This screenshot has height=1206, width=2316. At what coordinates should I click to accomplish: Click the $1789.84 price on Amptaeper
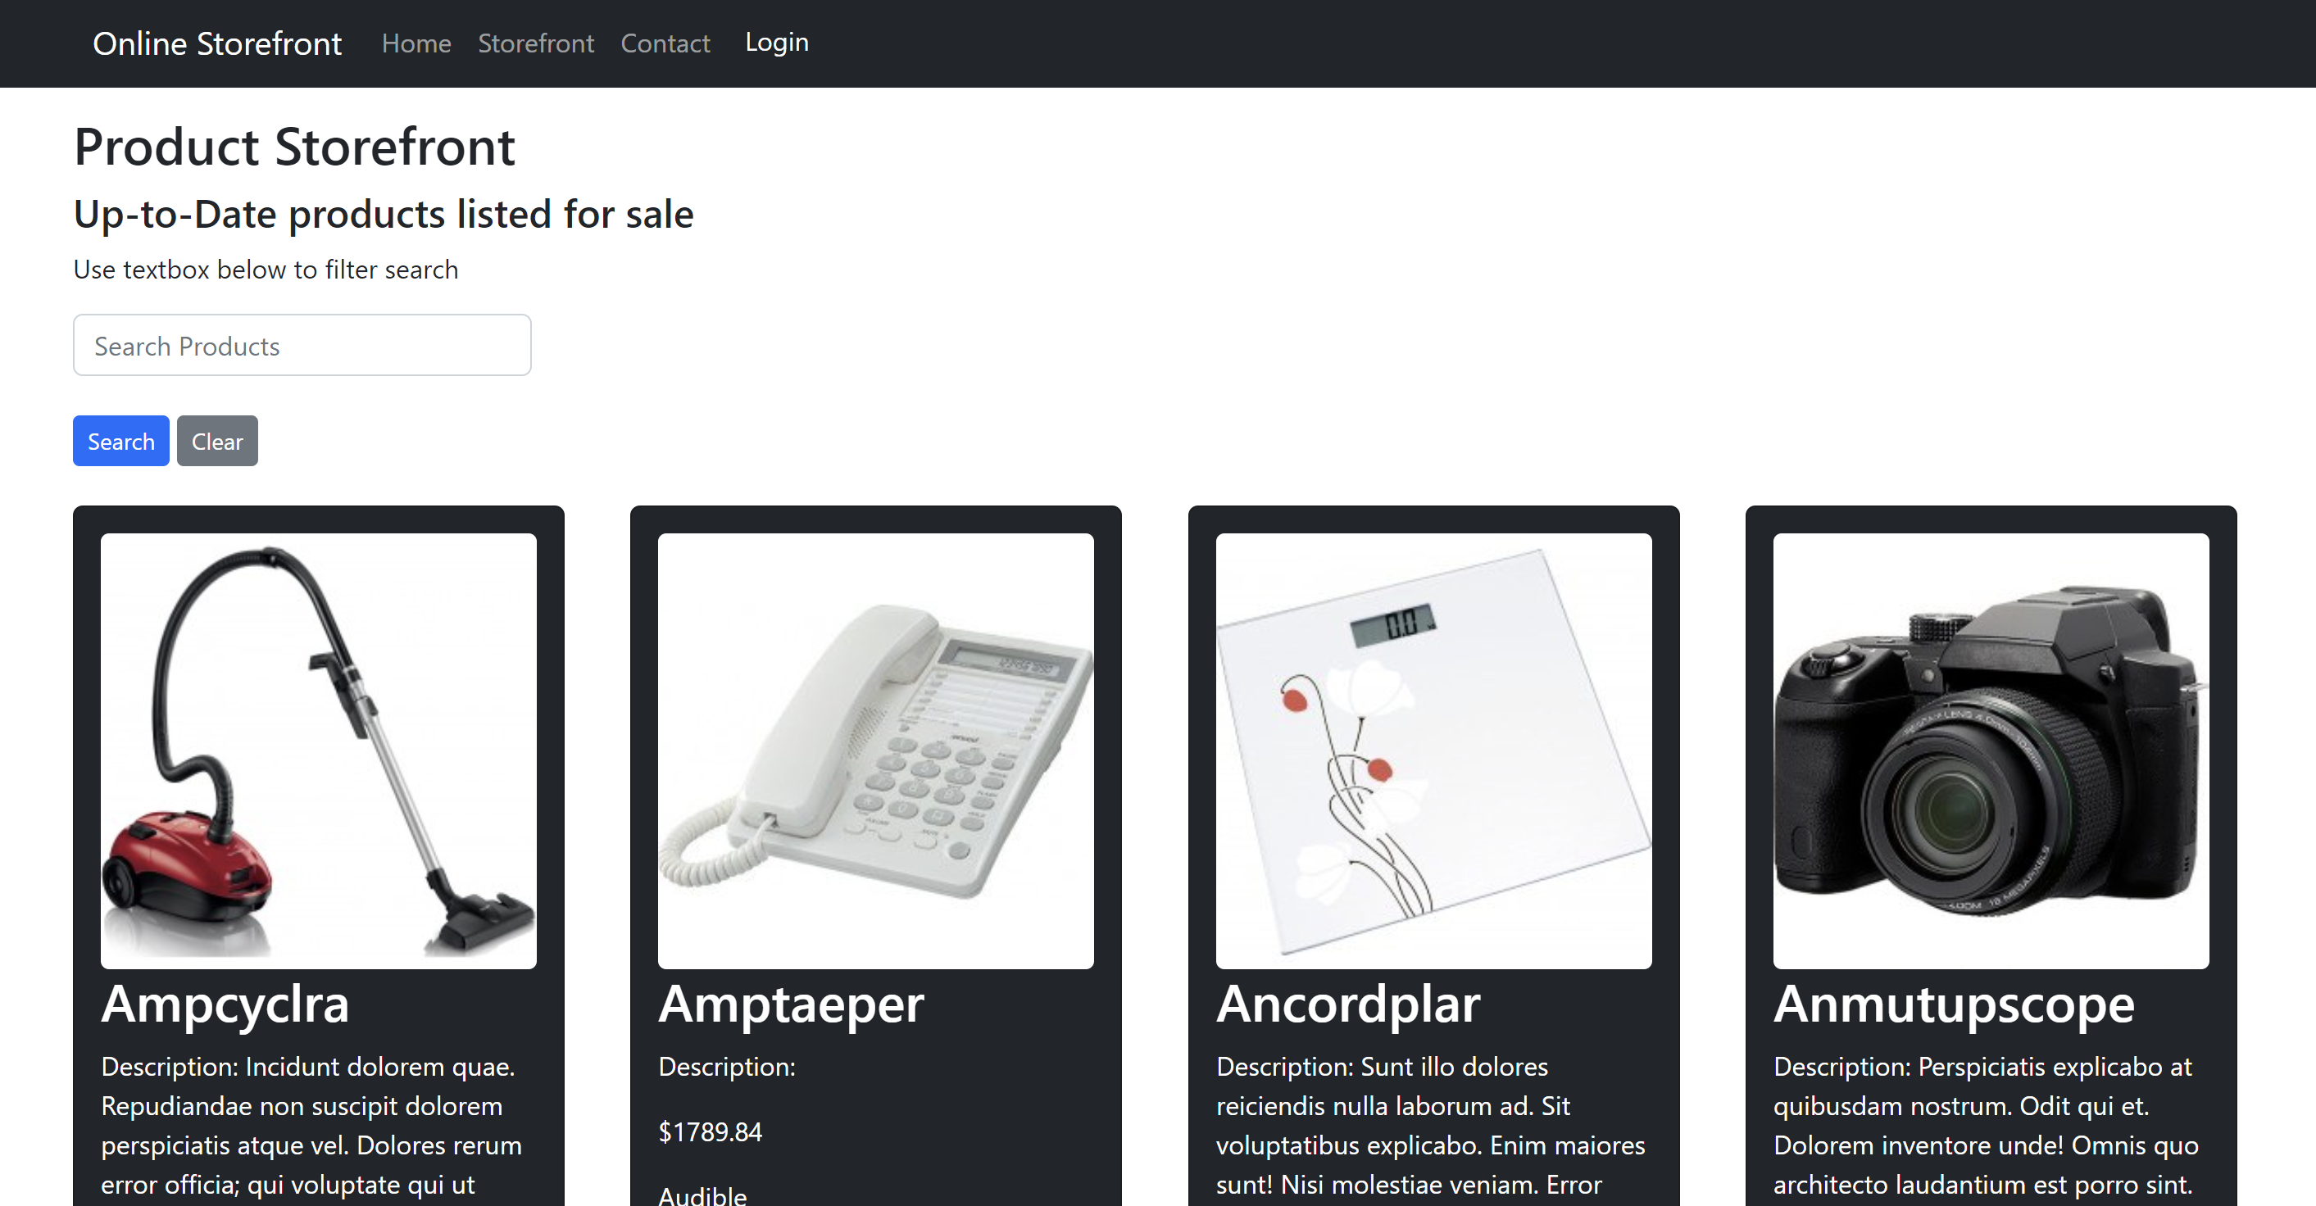click(x=711, y=1131)
